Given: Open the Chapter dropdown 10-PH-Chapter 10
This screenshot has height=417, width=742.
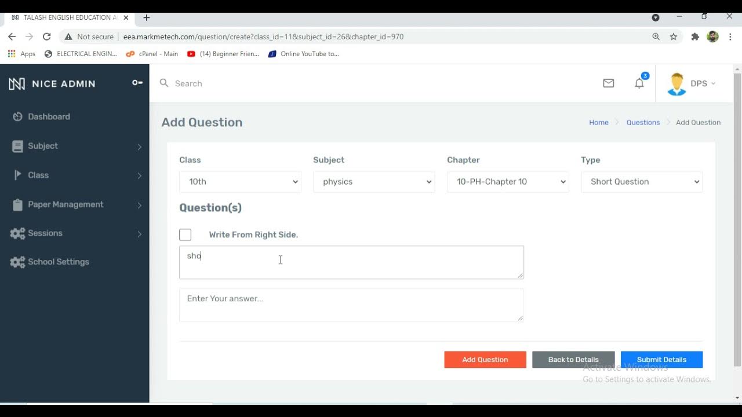Looking at the screenshot, I should pos(508,182).
